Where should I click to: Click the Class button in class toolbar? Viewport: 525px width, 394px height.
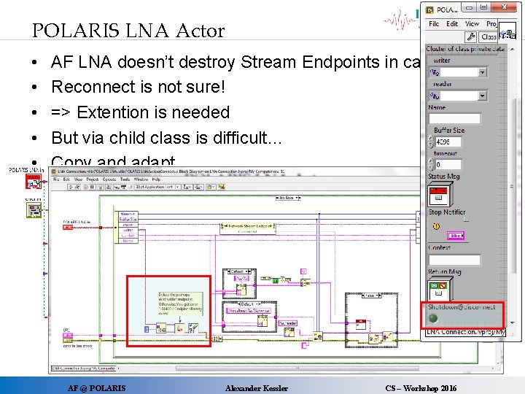click(488, 36)
